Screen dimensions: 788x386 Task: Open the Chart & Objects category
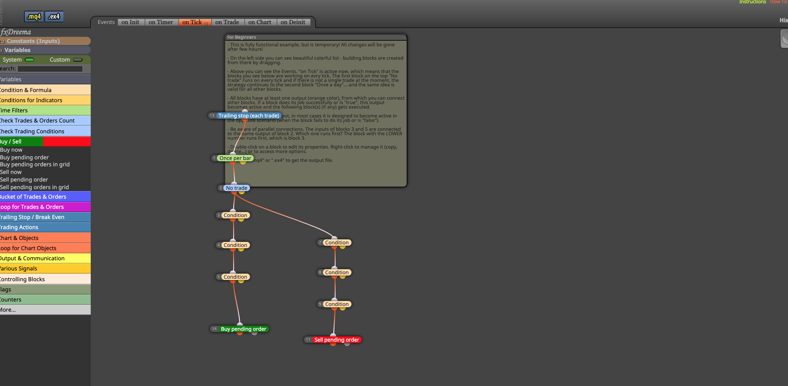(45, 238)
